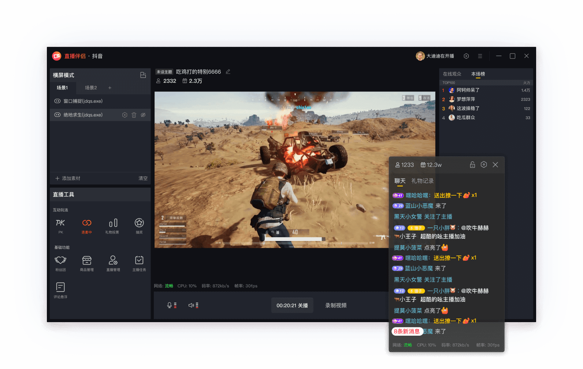Click the 大迪迪在开播 user avatar
The height and width of the screenshot is (369, 583).
click(x=420, y=56)
